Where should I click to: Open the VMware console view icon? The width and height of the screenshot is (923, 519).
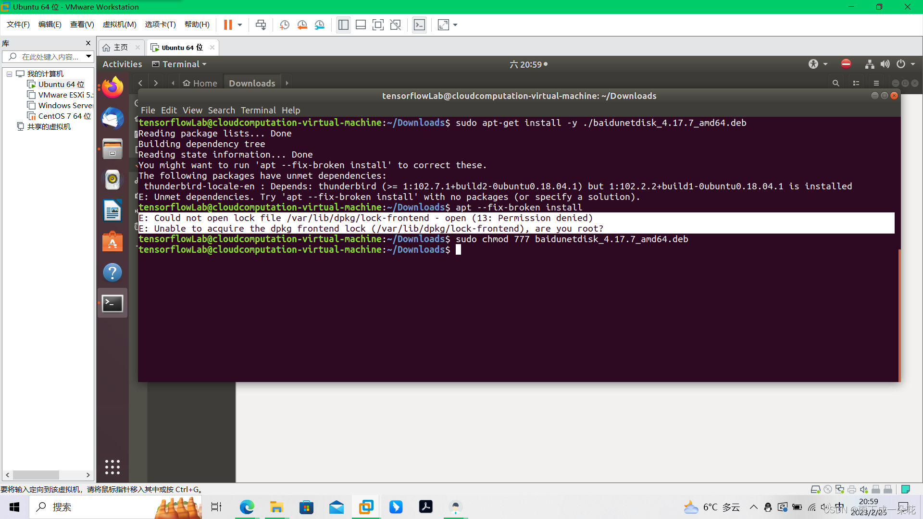(x=419, y=25)
